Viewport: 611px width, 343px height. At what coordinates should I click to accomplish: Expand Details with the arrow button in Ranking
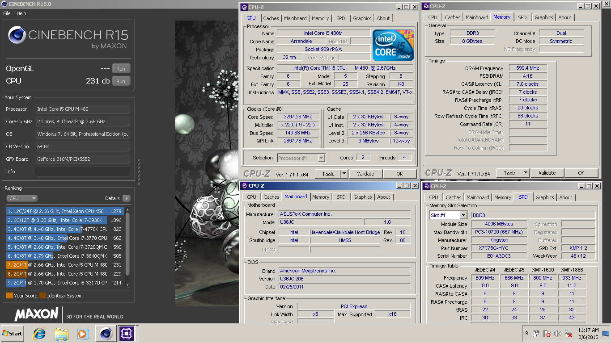pos(126,198)
